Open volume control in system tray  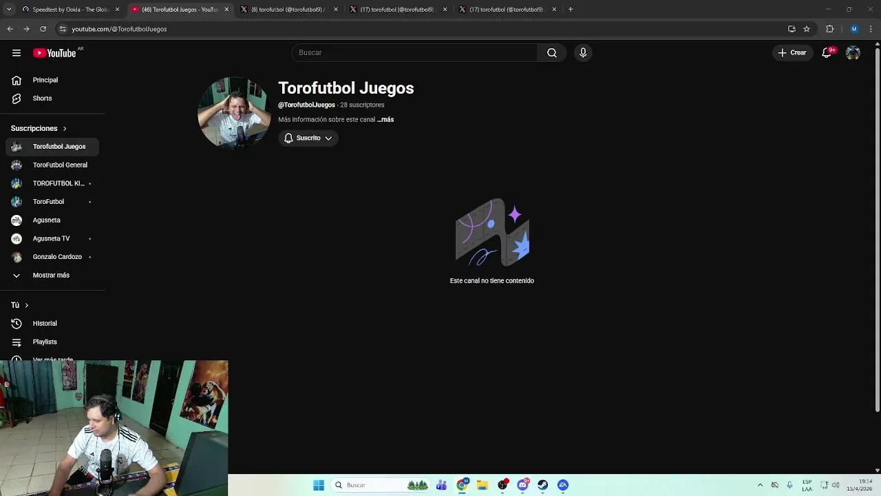point(836,485)
